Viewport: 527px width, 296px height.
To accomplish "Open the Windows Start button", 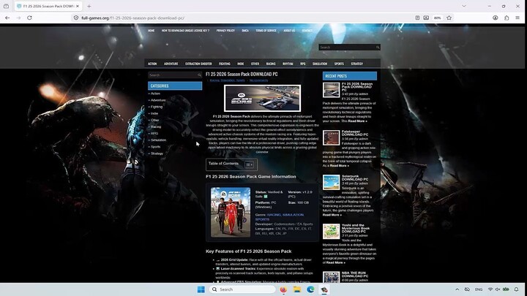I will 201,289.
